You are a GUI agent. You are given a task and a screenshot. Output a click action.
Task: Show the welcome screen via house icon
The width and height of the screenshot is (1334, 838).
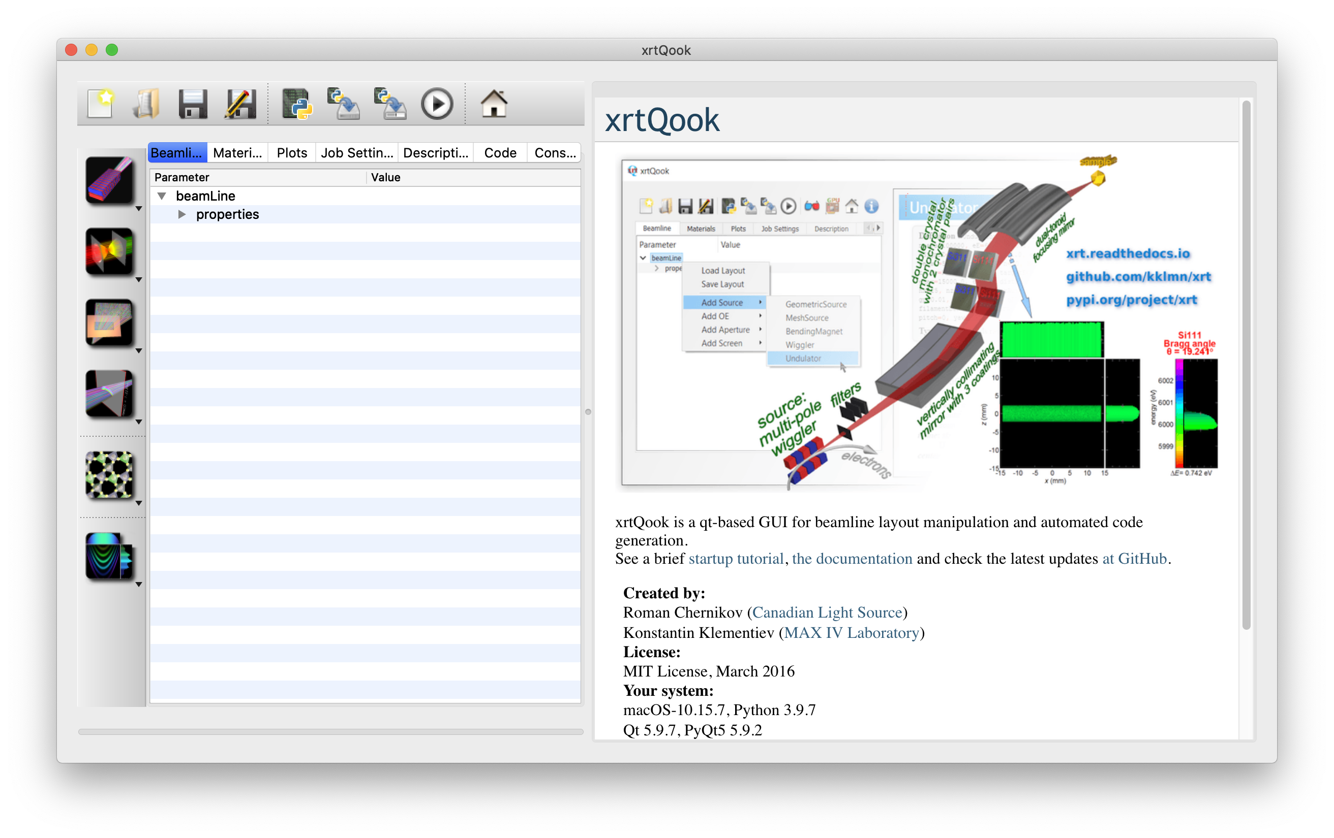tap(494, 104)
